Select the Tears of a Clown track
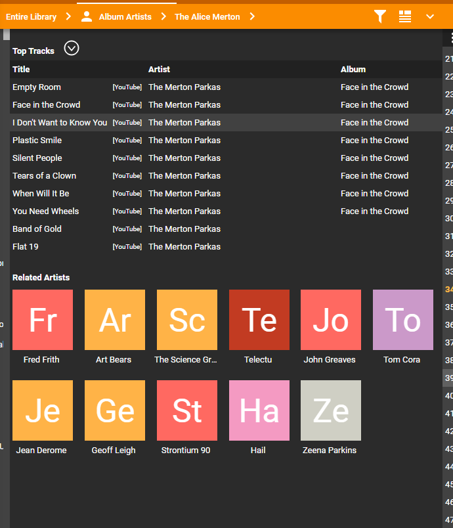This screenshot has height=528, width=453. [x=44, y=176]
